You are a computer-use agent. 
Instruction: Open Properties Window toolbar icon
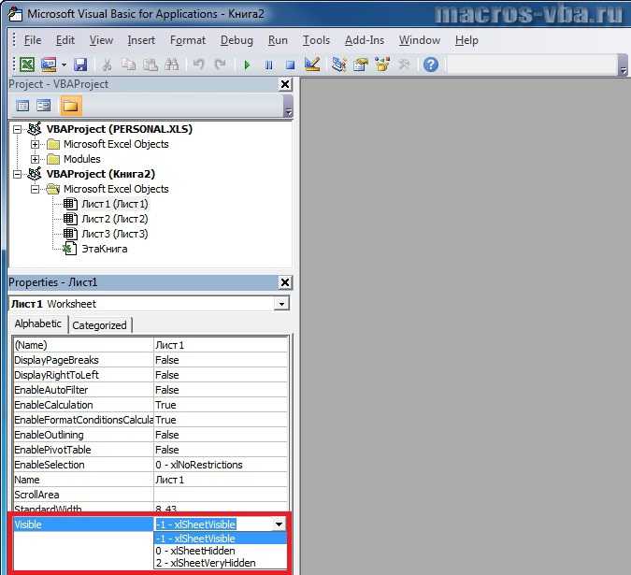(361, 65)
